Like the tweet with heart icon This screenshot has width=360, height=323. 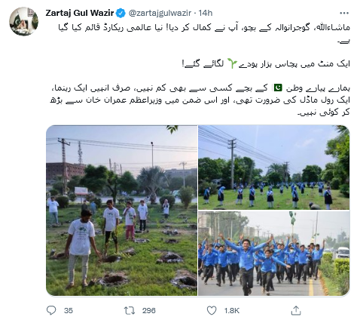tap(212, 310)
